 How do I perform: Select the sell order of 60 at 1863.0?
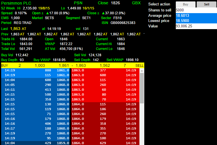coord(105,90)
